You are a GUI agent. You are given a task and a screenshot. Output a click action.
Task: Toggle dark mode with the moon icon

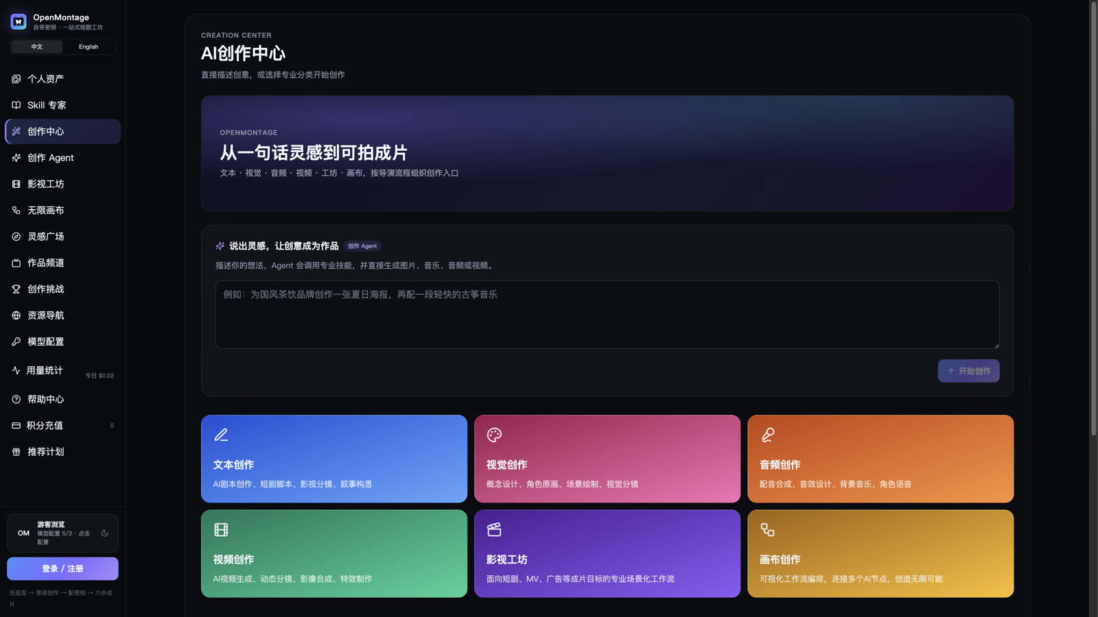pyautogui.click(x=105, y=533)
